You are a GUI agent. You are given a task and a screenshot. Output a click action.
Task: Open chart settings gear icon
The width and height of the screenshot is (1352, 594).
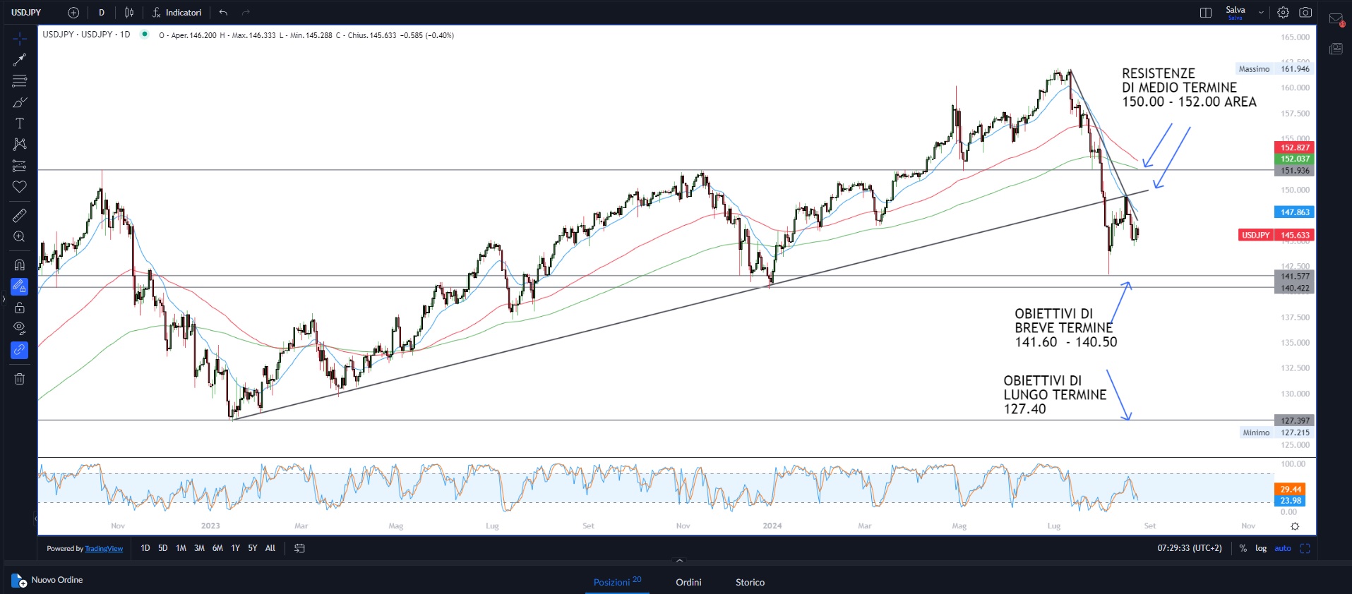(1283, 13)
